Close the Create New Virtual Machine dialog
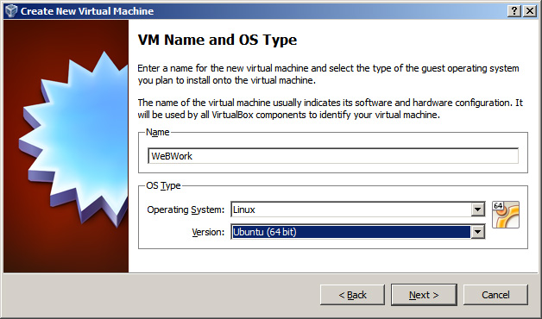542x319 pixels. pyautogui.click(x=530, y=11)
